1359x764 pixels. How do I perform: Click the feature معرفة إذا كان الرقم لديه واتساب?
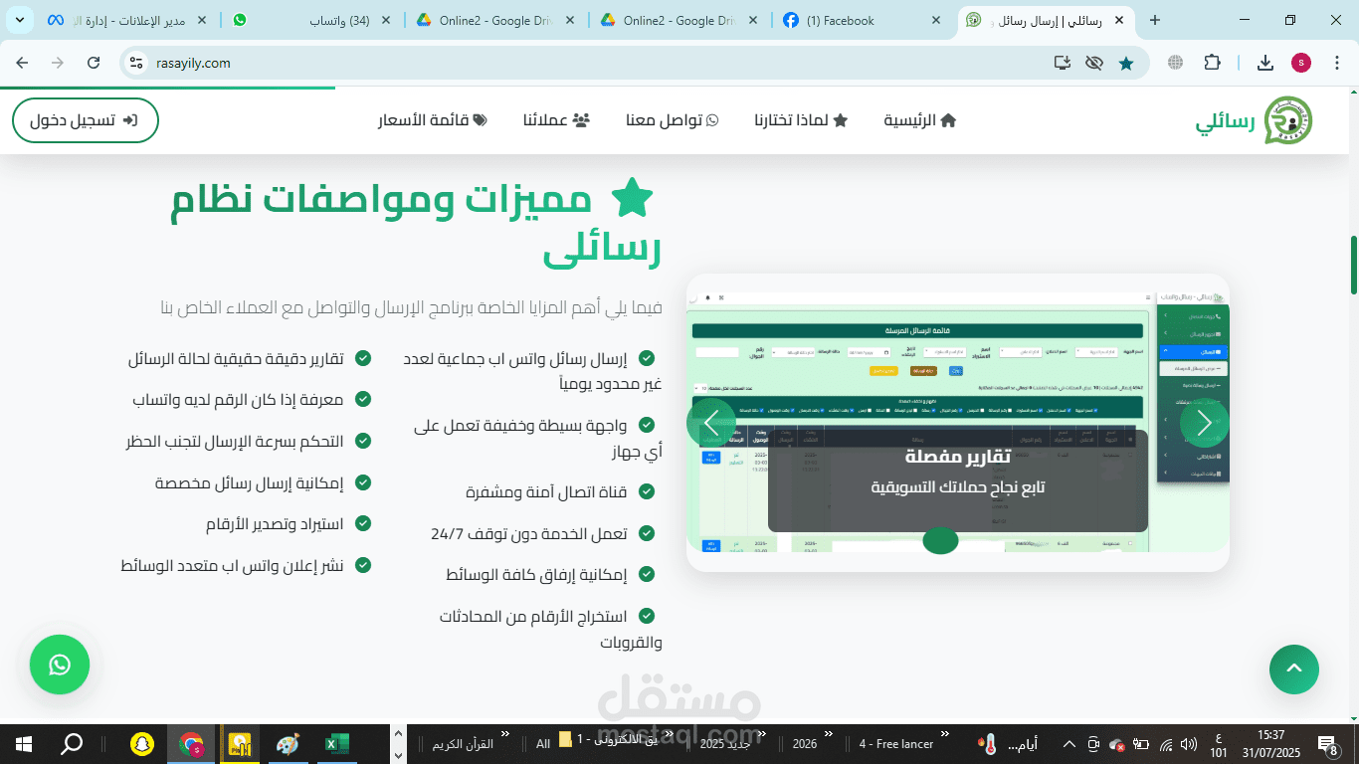pos(238,399)
